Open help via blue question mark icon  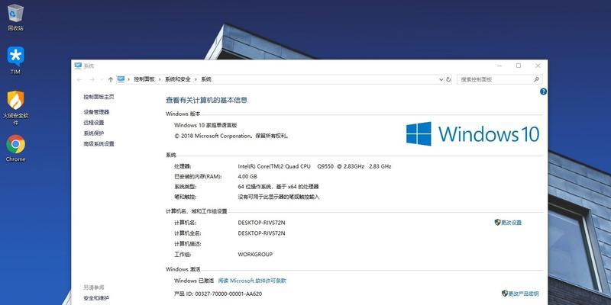click(543, 91)
